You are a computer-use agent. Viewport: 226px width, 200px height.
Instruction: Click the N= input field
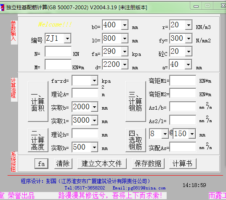coord(58,52)
